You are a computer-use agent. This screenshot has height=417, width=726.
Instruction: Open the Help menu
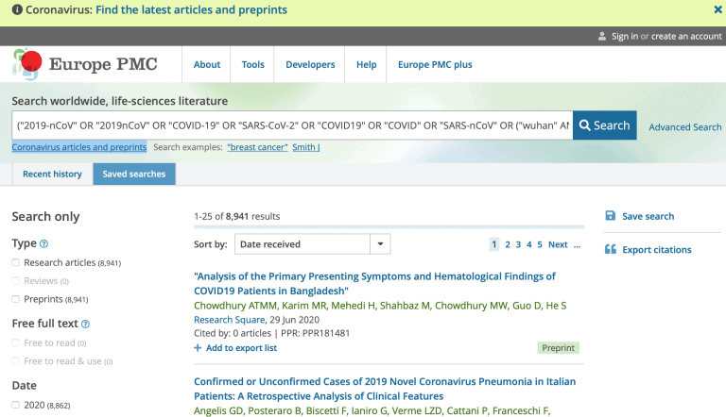[366, 65]
